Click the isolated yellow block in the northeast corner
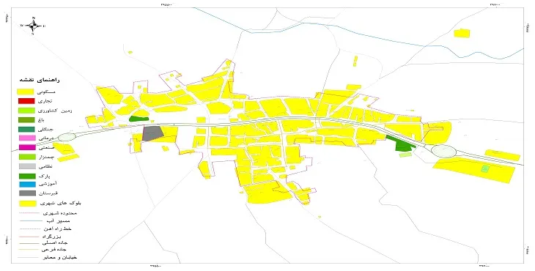This screenshot has height=271, width=535. (x=462, y=33)
